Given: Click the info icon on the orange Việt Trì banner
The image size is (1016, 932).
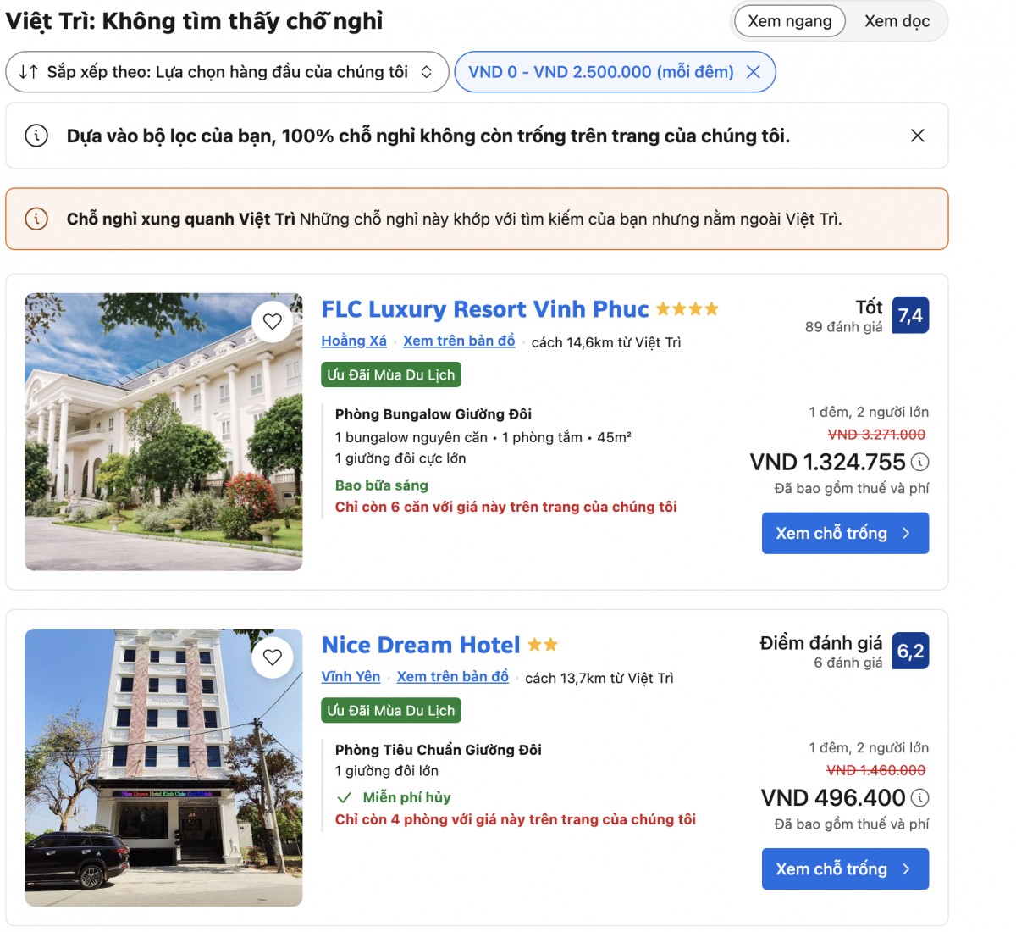Looking at the screenshot, I should (35, 219).
